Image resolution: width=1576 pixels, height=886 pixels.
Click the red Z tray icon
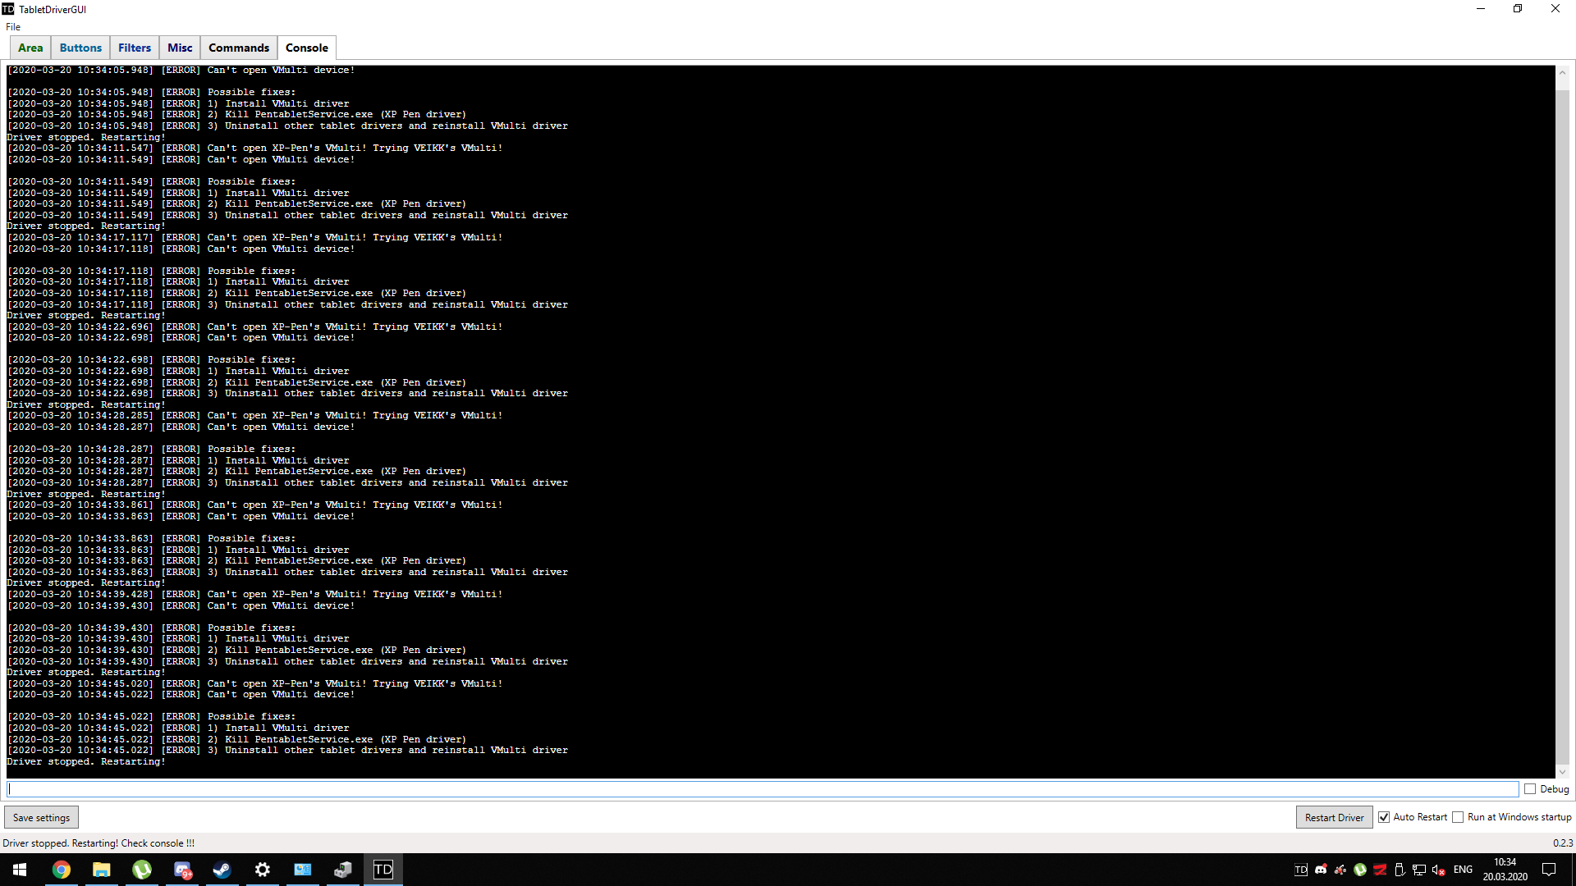(1380, 870)
